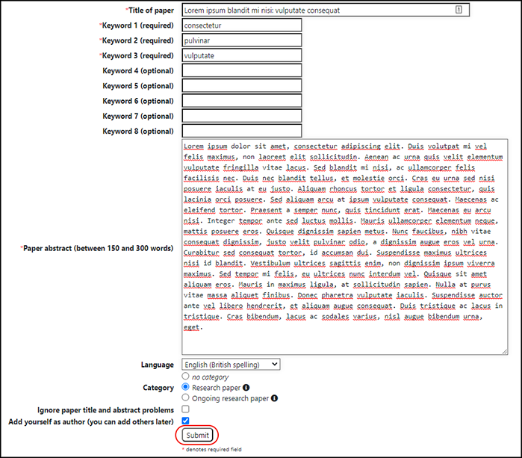
Task: Select the 'no category' radio button
Action: coord(185,376)
